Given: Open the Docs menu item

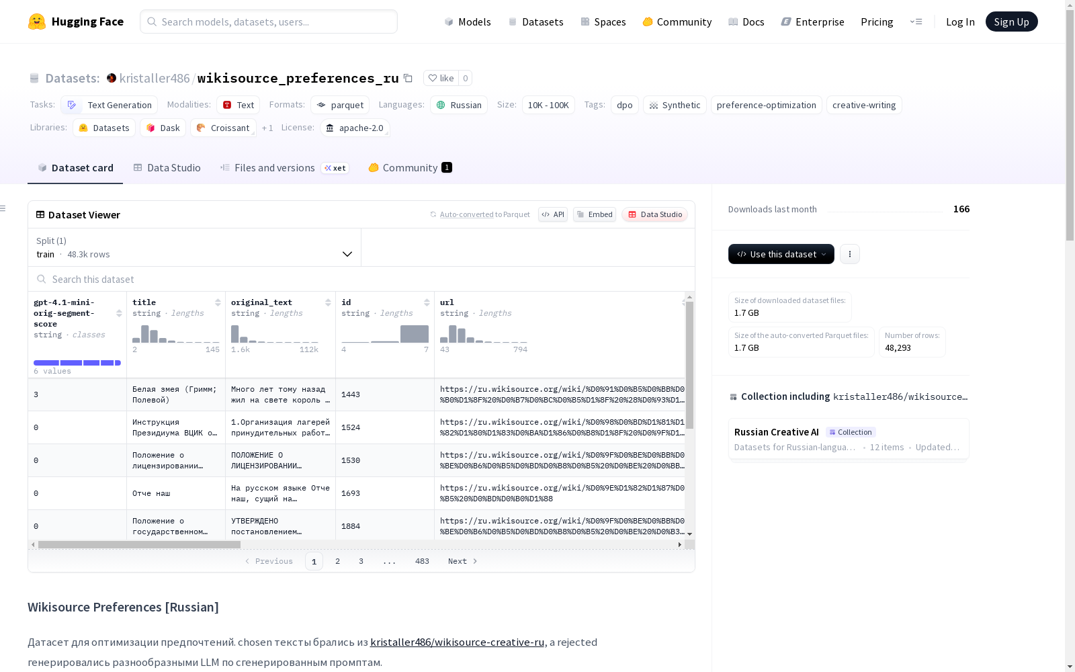Looking at the screenshot, I should pyautogui.click(x=746, y=22).
